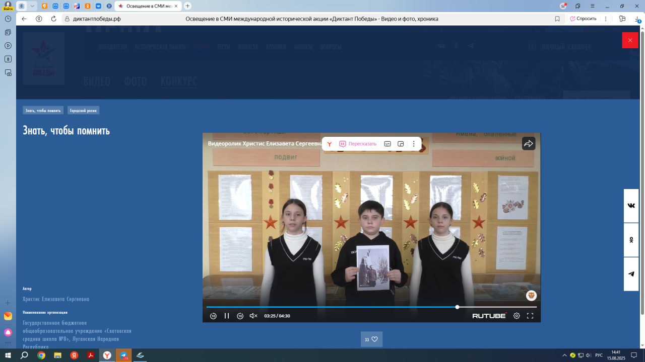Open the video player settings gear
Image resolution: width=645 pixels, height=362 pixels.
tap(517, 316)
